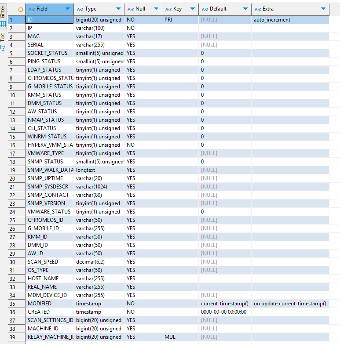Click the auto_increment cell in Extra column
Viewport: 340px width, 344px height.
290,20
